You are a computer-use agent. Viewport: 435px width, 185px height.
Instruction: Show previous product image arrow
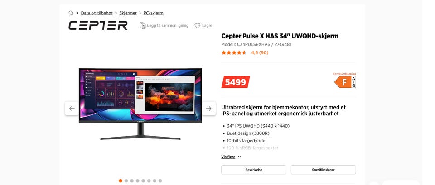[72, 109]
